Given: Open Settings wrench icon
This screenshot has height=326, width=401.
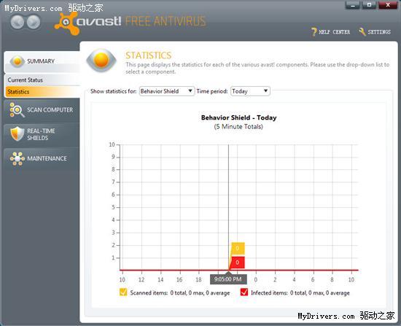Looking at the screenshot, I should point(362,32).
